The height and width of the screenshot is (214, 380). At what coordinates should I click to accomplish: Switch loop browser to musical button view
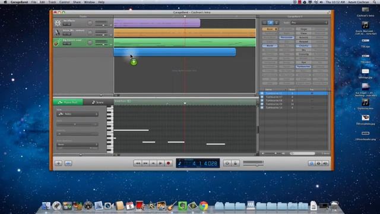pos(271,23)
